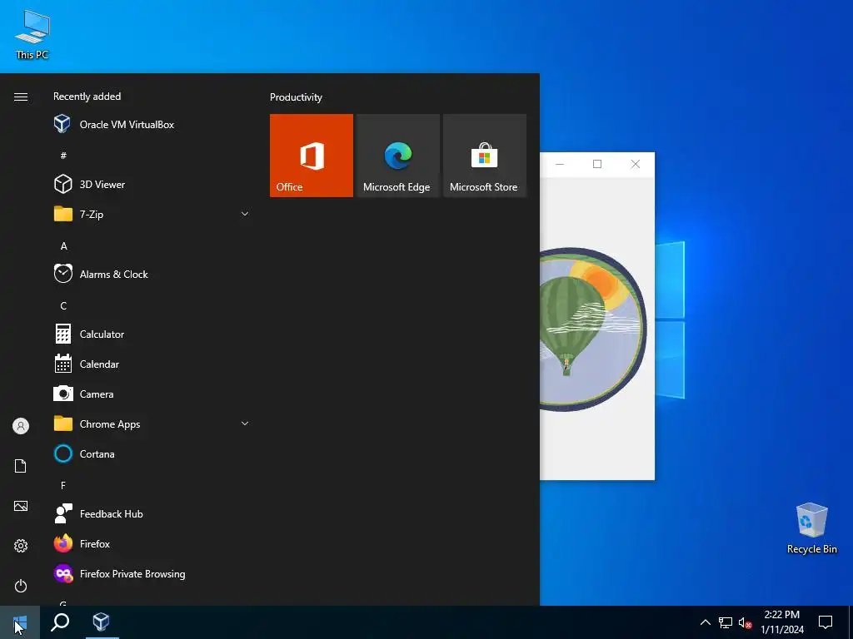Click the '#' letter group header
Screen dimensions: 853x639
point(63,156)
